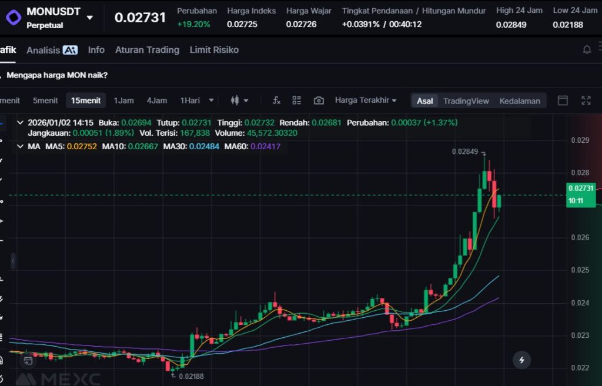Click 'Mengapa harga MON naik?' link
The width and height of the screenshot is (602, 386).
[57, 75]
